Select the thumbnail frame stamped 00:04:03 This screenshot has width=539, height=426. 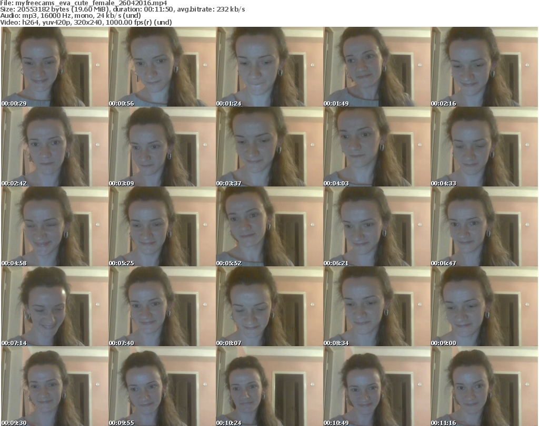tap(377, 147)
